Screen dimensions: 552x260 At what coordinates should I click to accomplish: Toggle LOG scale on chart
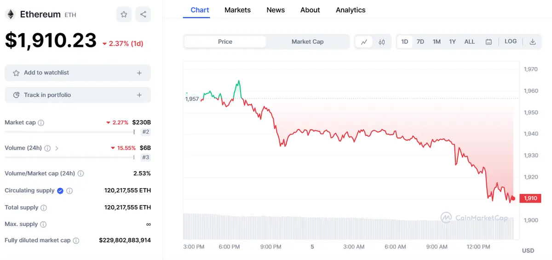point(511,41)
